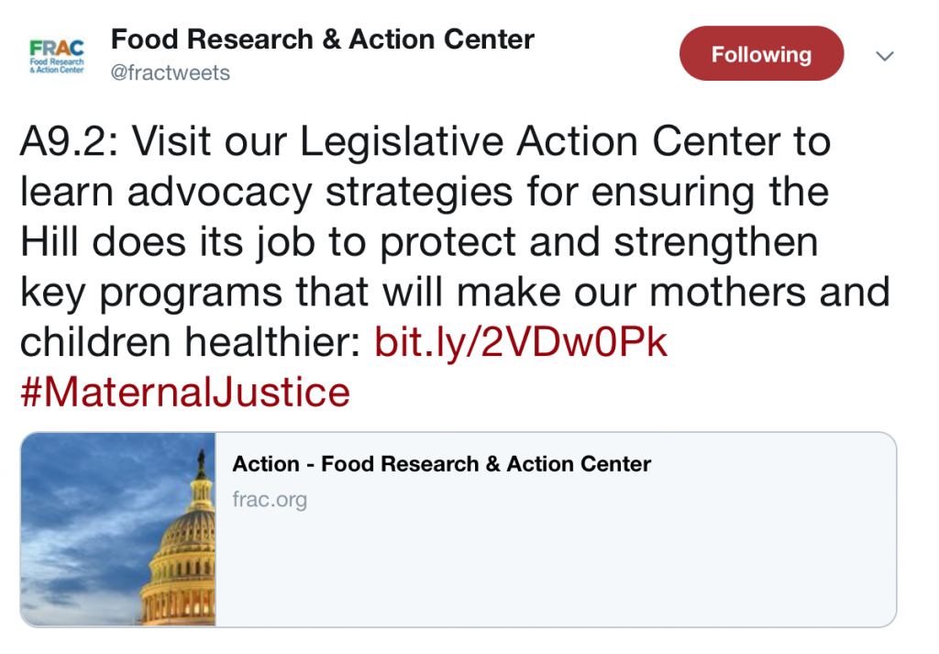Screen dimensions: 939x654
Task: Toggle the red Following button
Action: click(x=761, y=54)
